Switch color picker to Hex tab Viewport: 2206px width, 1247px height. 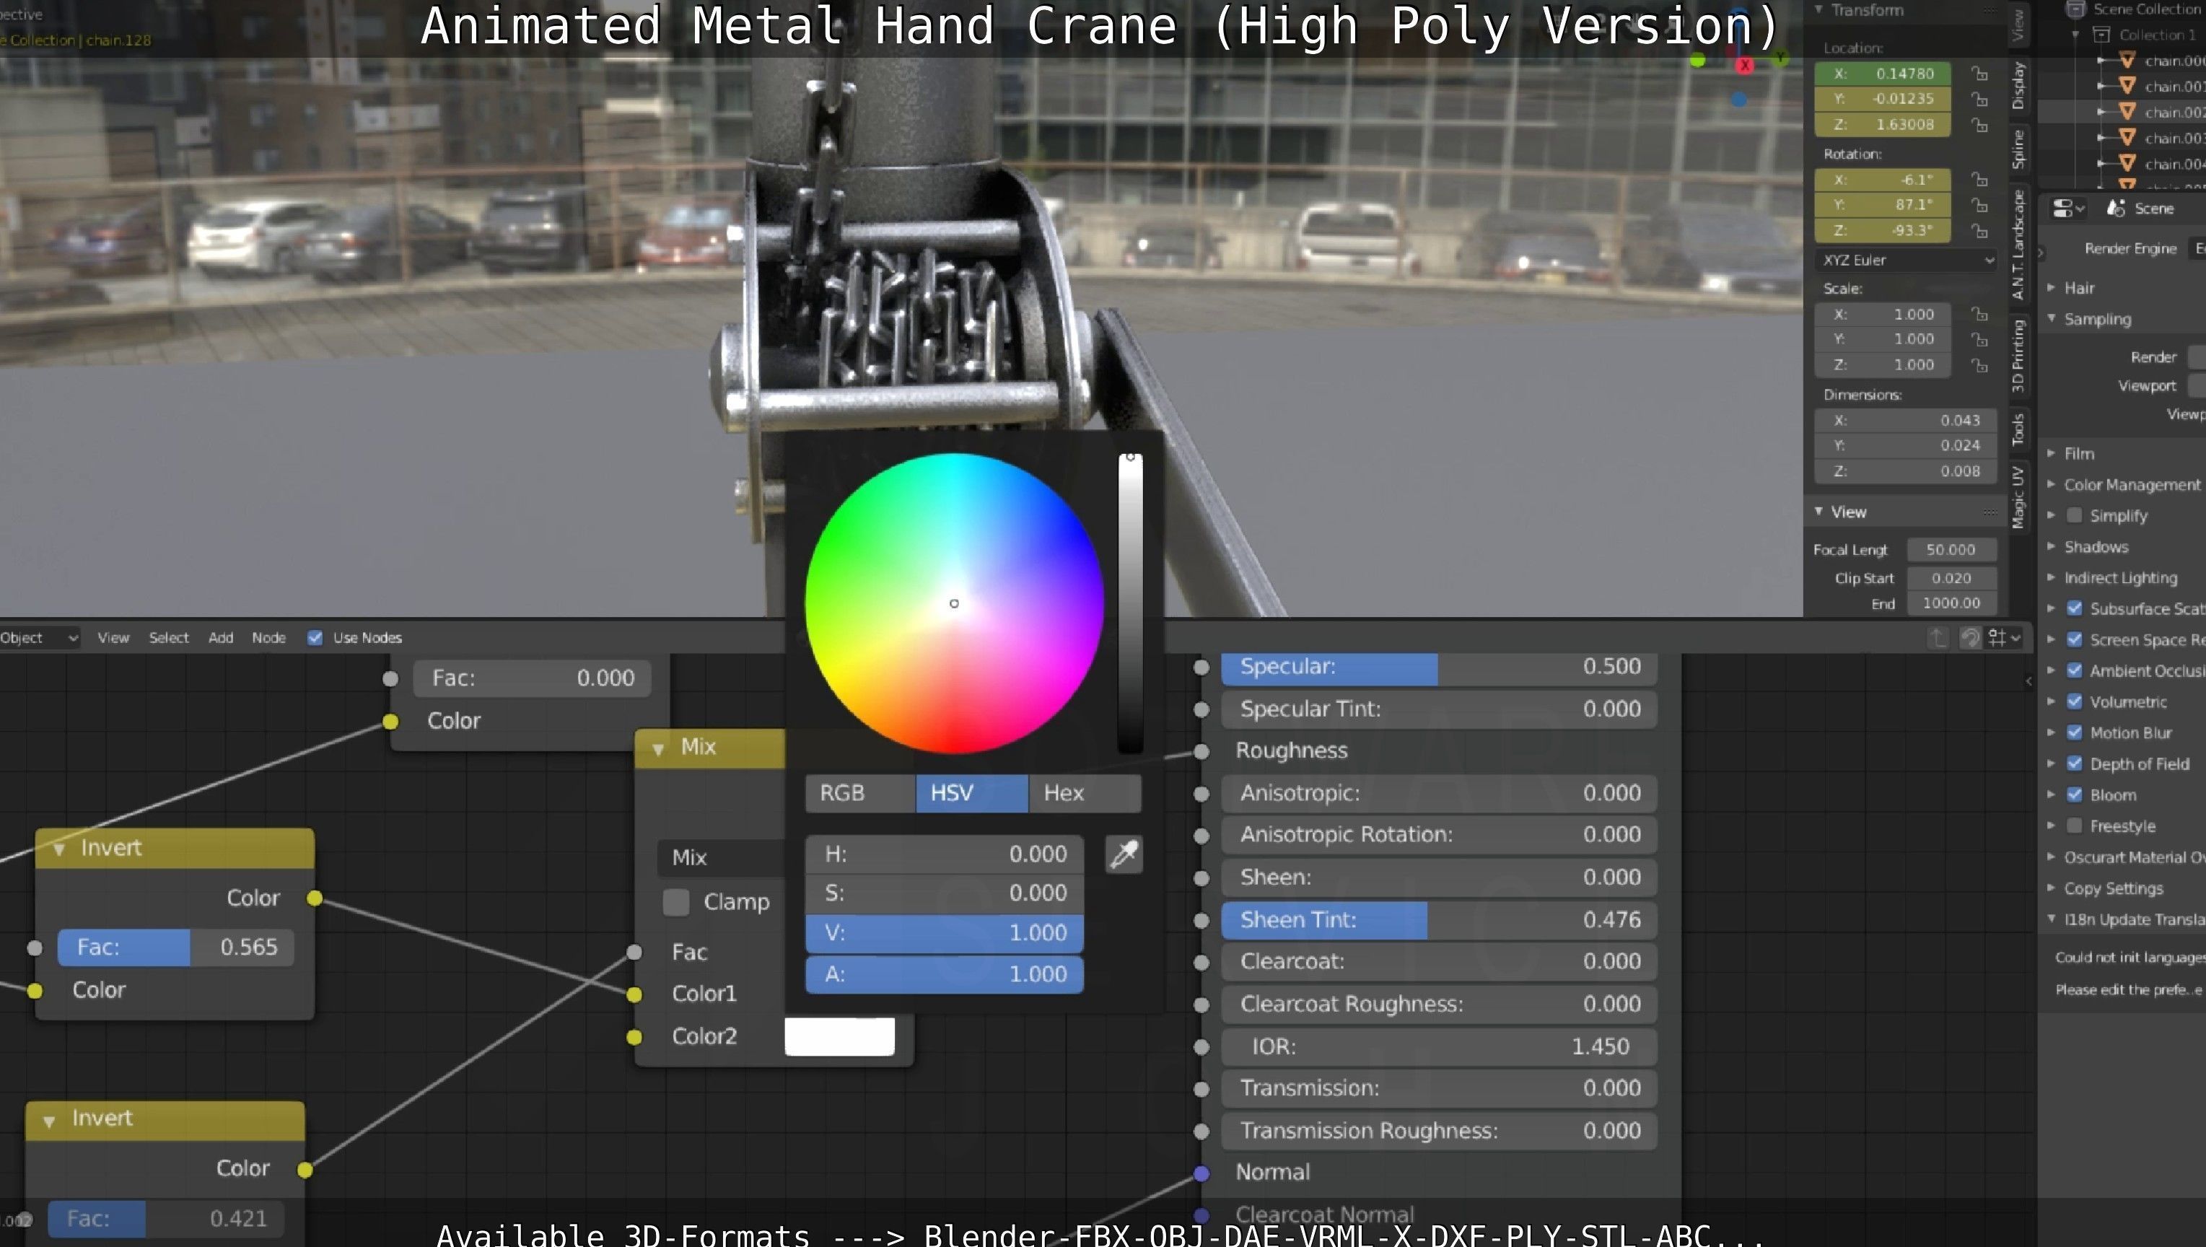click(1085, 793)
